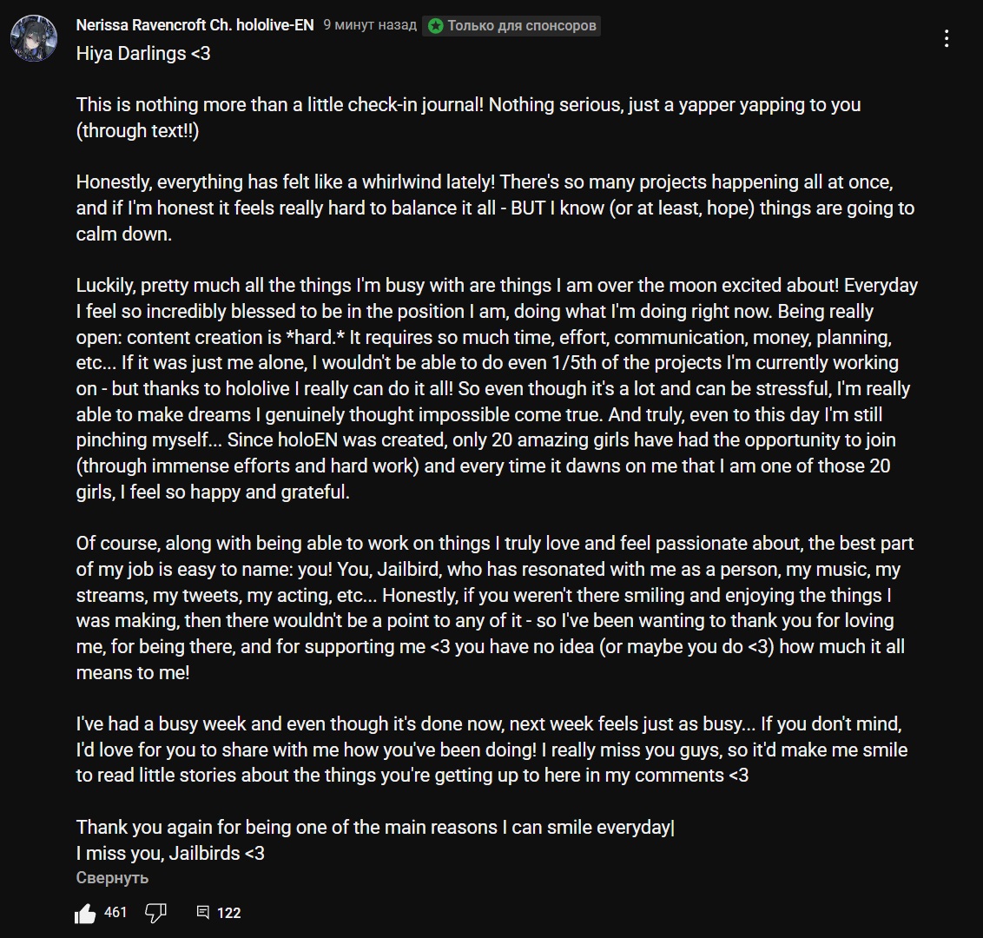Click the thumbs-up like icon
The height and width of the screenshot is (938, 983).
point(85,913)
